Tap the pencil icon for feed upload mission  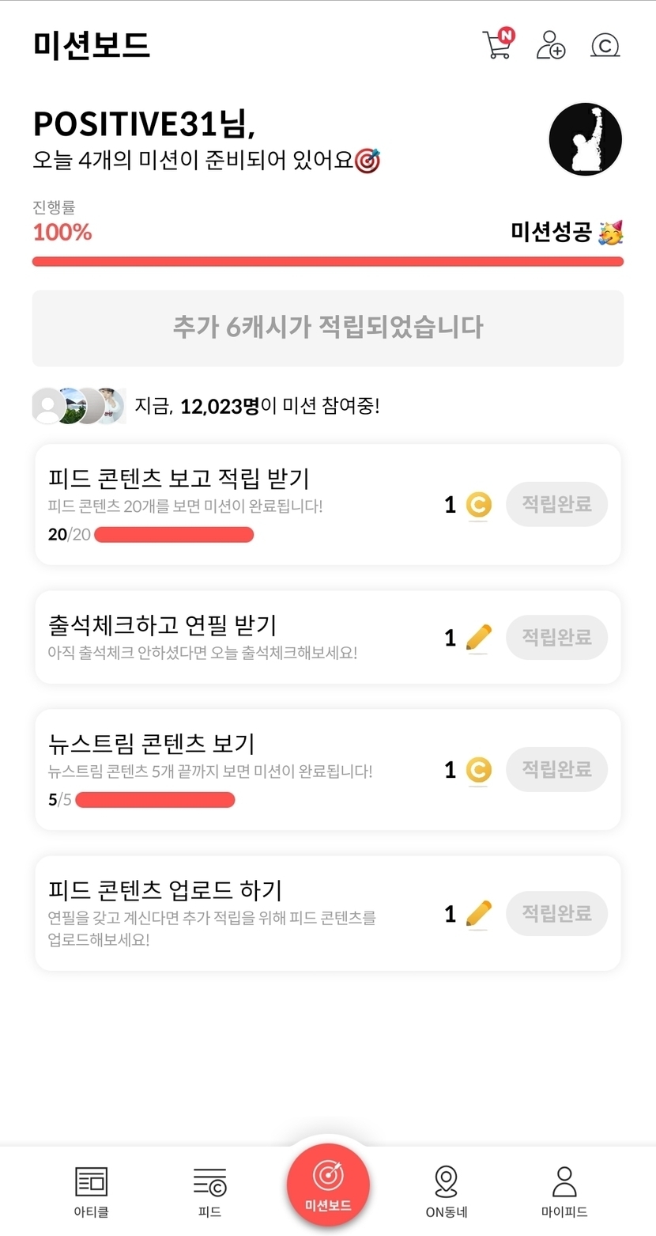pos(478,914)
